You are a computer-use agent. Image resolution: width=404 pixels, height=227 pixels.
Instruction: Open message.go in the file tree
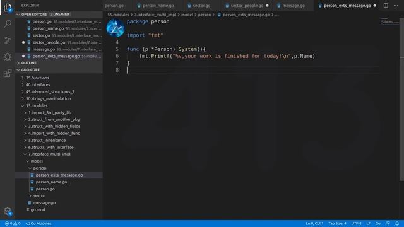(x=59, y=203)
